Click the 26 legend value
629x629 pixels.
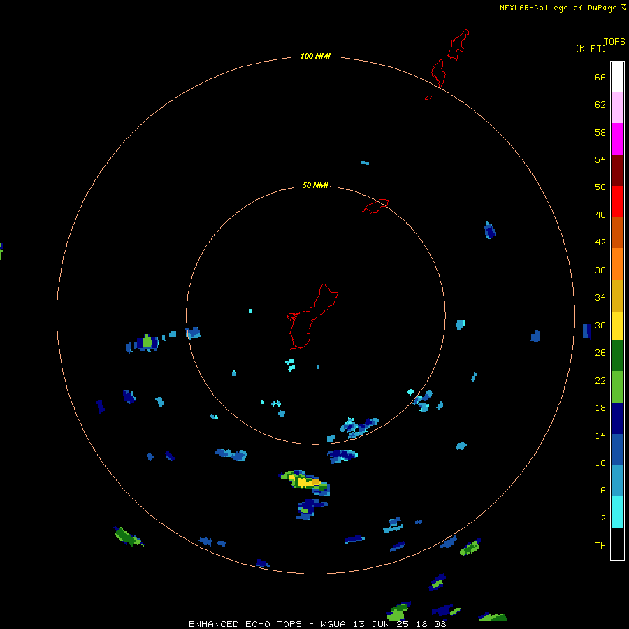(600, 353)
